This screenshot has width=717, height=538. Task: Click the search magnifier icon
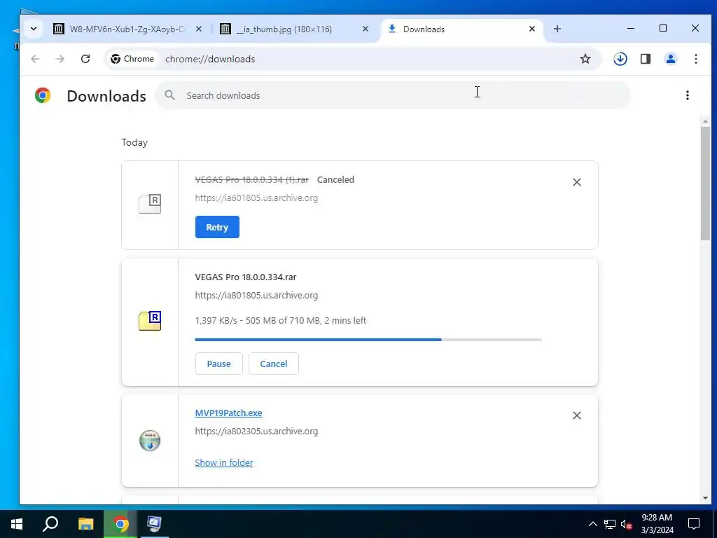point(169,95)
